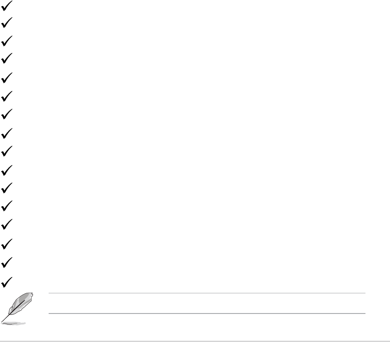Click the last checkmark above the quill
This screenshot has height=342, width=390.
[x=7, y=282]
